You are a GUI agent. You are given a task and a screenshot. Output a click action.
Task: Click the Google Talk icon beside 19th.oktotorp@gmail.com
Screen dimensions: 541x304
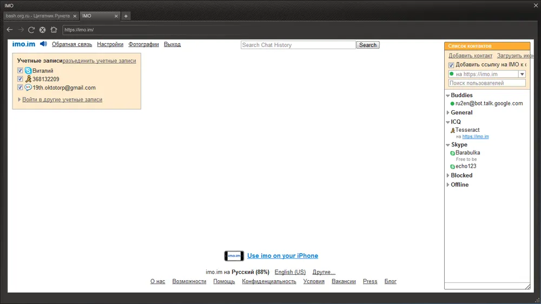point(28,87)
